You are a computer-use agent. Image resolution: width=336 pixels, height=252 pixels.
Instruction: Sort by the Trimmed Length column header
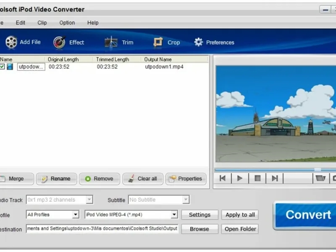(117, 59)
